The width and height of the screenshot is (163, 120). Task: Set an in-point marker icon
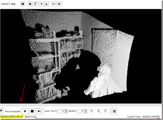[x=92, y=111]
